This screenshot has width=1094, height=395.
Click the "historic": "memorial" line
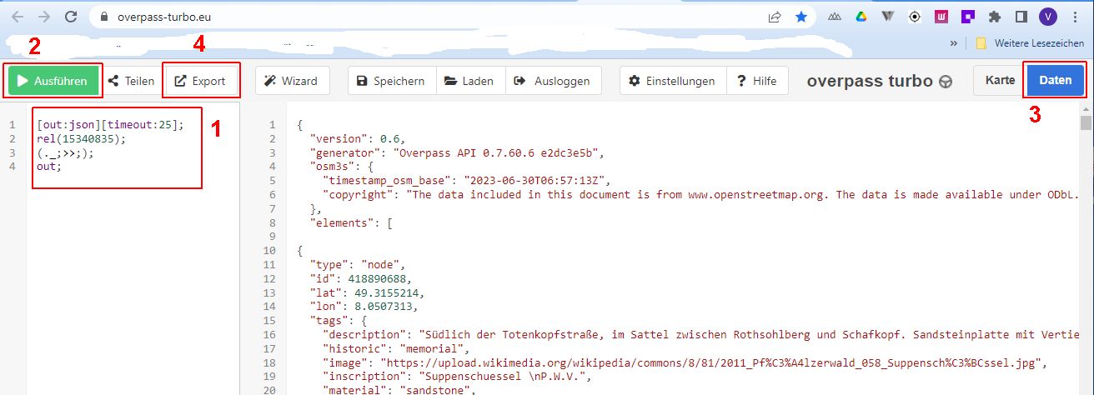[396, 348]
